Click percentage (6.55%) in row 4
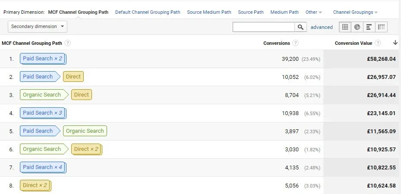The width and height of the screenshot is (401, 194). pos(312,113)
